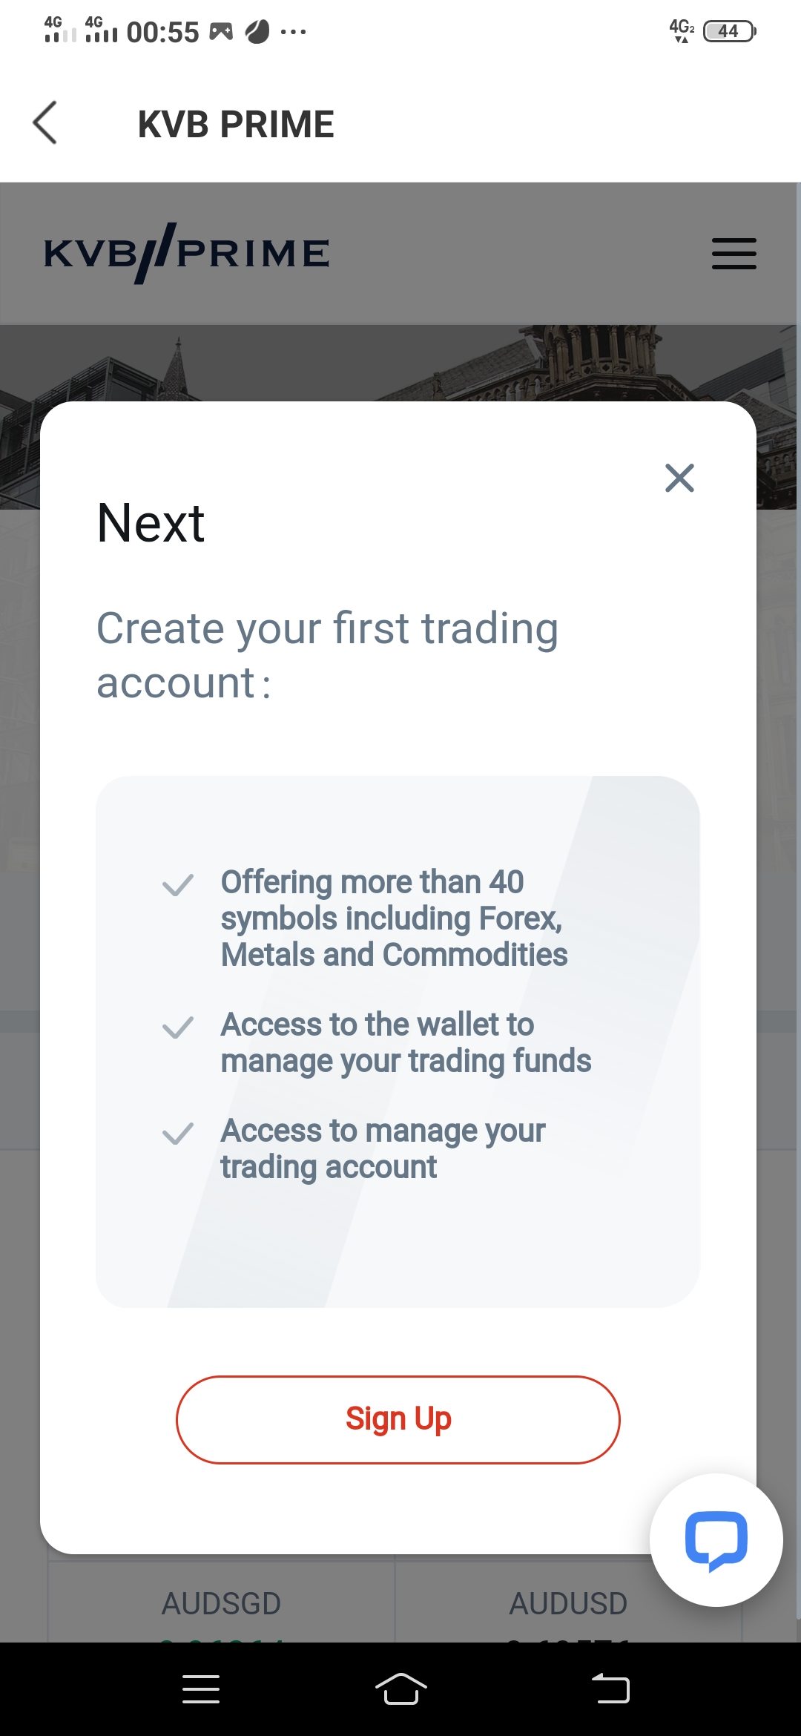Click the Sign Up button
This screenshot has width=801, height=1736.
point(398,1419)
